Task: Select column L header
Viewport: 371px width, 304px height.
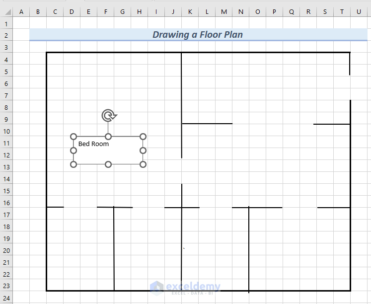Action: tap(207, 12)
